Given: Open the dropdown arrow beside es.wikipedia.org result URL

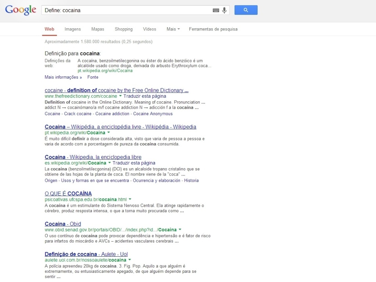Looking at the screenshot, I should pos(110,163).
